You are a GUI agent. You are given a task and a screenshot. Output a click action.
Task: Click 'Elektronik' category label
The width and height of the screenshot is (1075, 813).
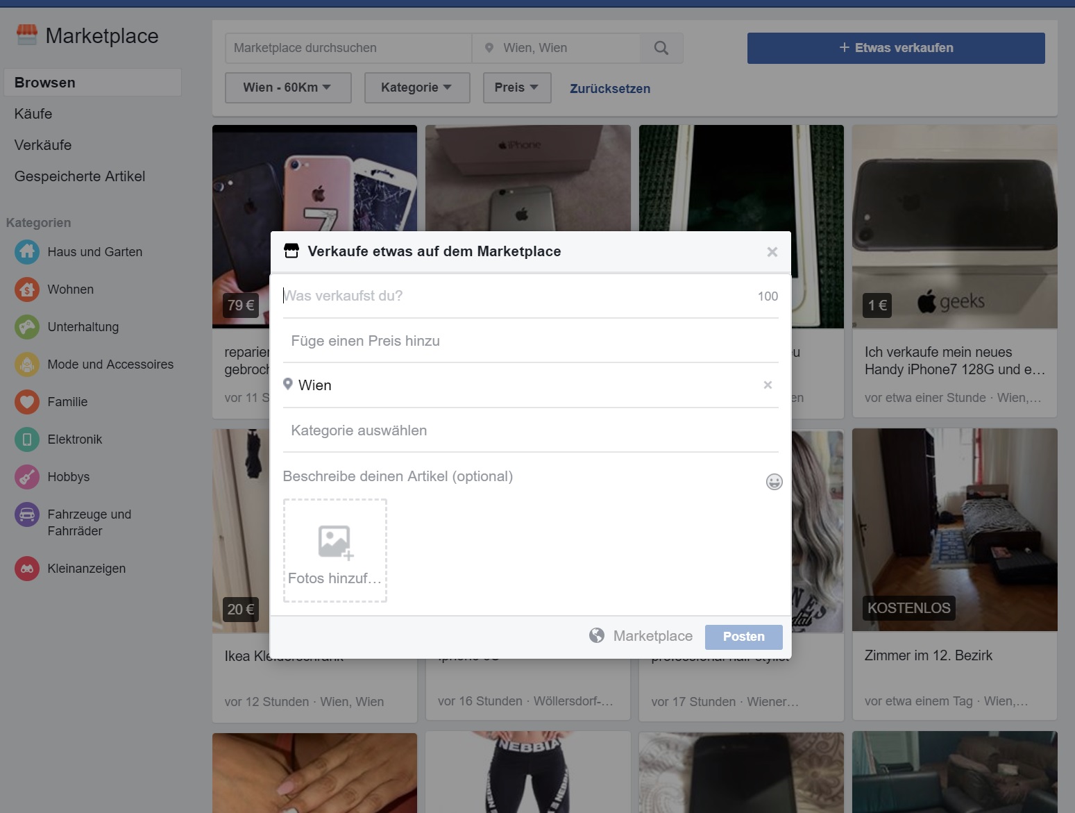pyautogui.click(x=75, y=439)
